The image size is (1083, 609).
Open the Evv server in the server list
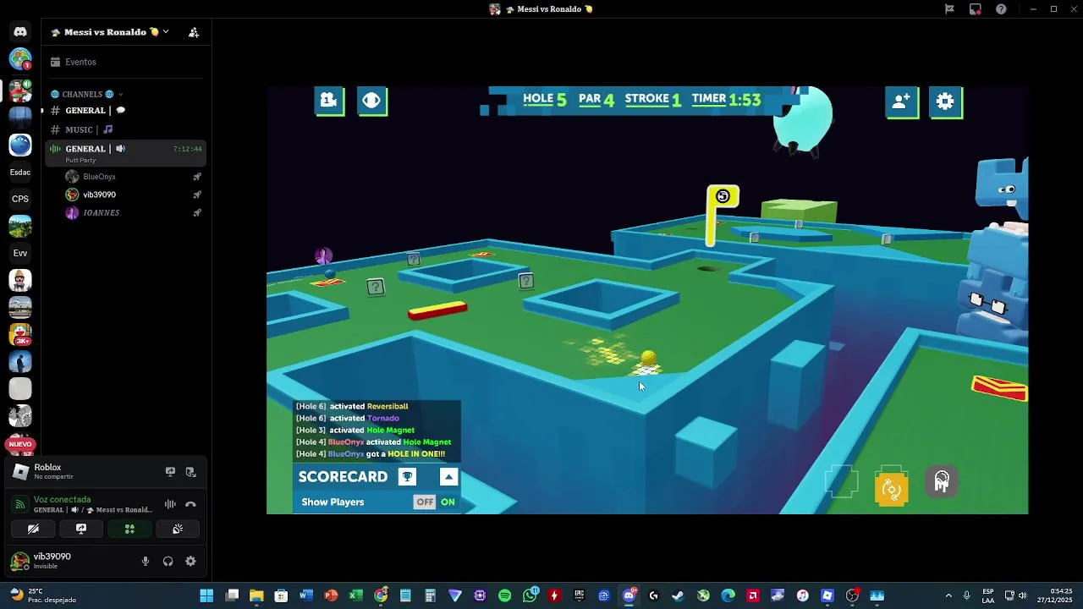pyautogui.click(x=20, y=253)
